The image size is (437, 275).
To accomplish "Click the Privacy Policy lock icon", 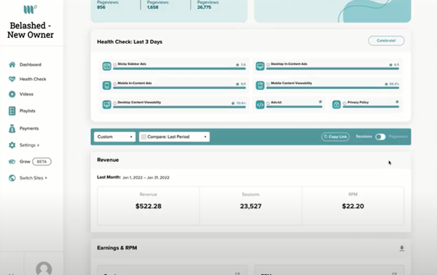I will [x=336, y=105].
